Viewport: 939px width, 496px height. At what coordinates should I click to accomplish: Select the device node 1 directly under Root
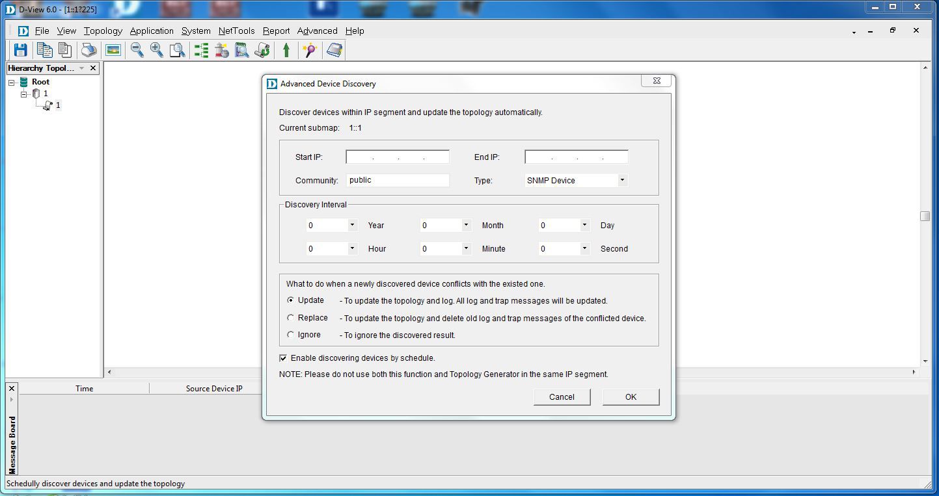(x=46, y=94)
